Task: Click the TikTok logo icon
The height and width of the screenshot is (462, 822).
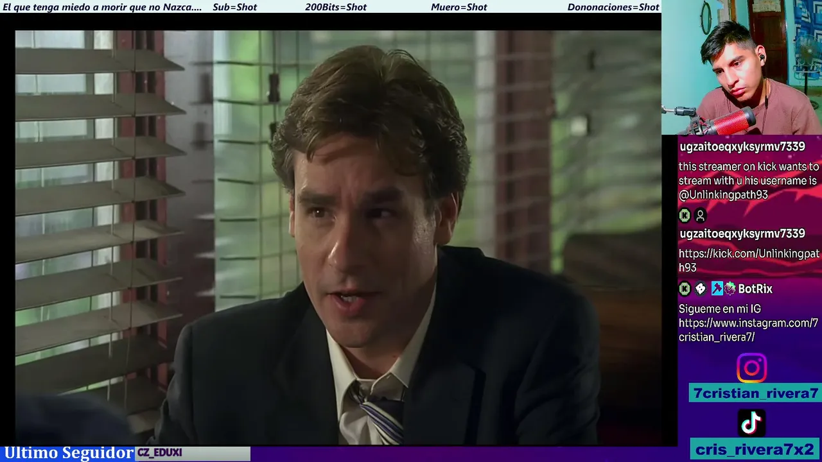Action: click(751, 423)
